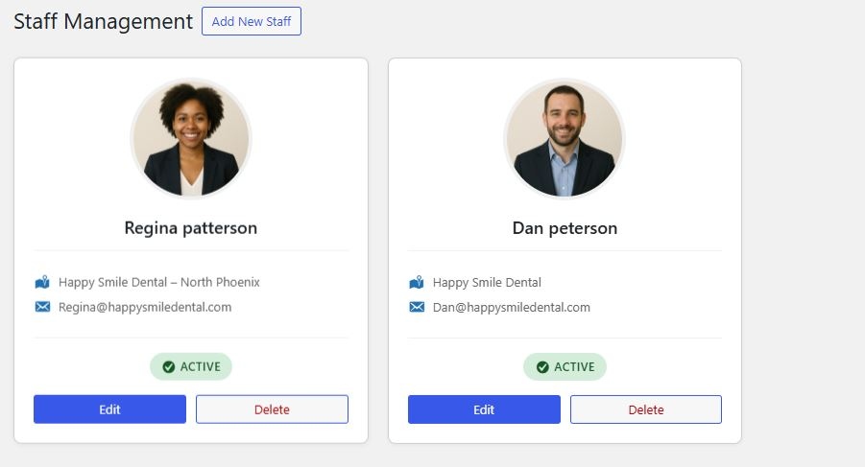This screenshot has width=865, height=467.
Task: Click the location icon on Dan's card
Action: 416,283
